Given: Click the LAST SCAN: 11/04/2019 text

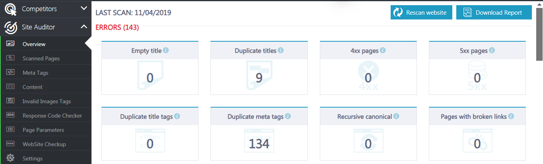Looking at the screenshot, I should pyautogui.click(x=133, y=13).
